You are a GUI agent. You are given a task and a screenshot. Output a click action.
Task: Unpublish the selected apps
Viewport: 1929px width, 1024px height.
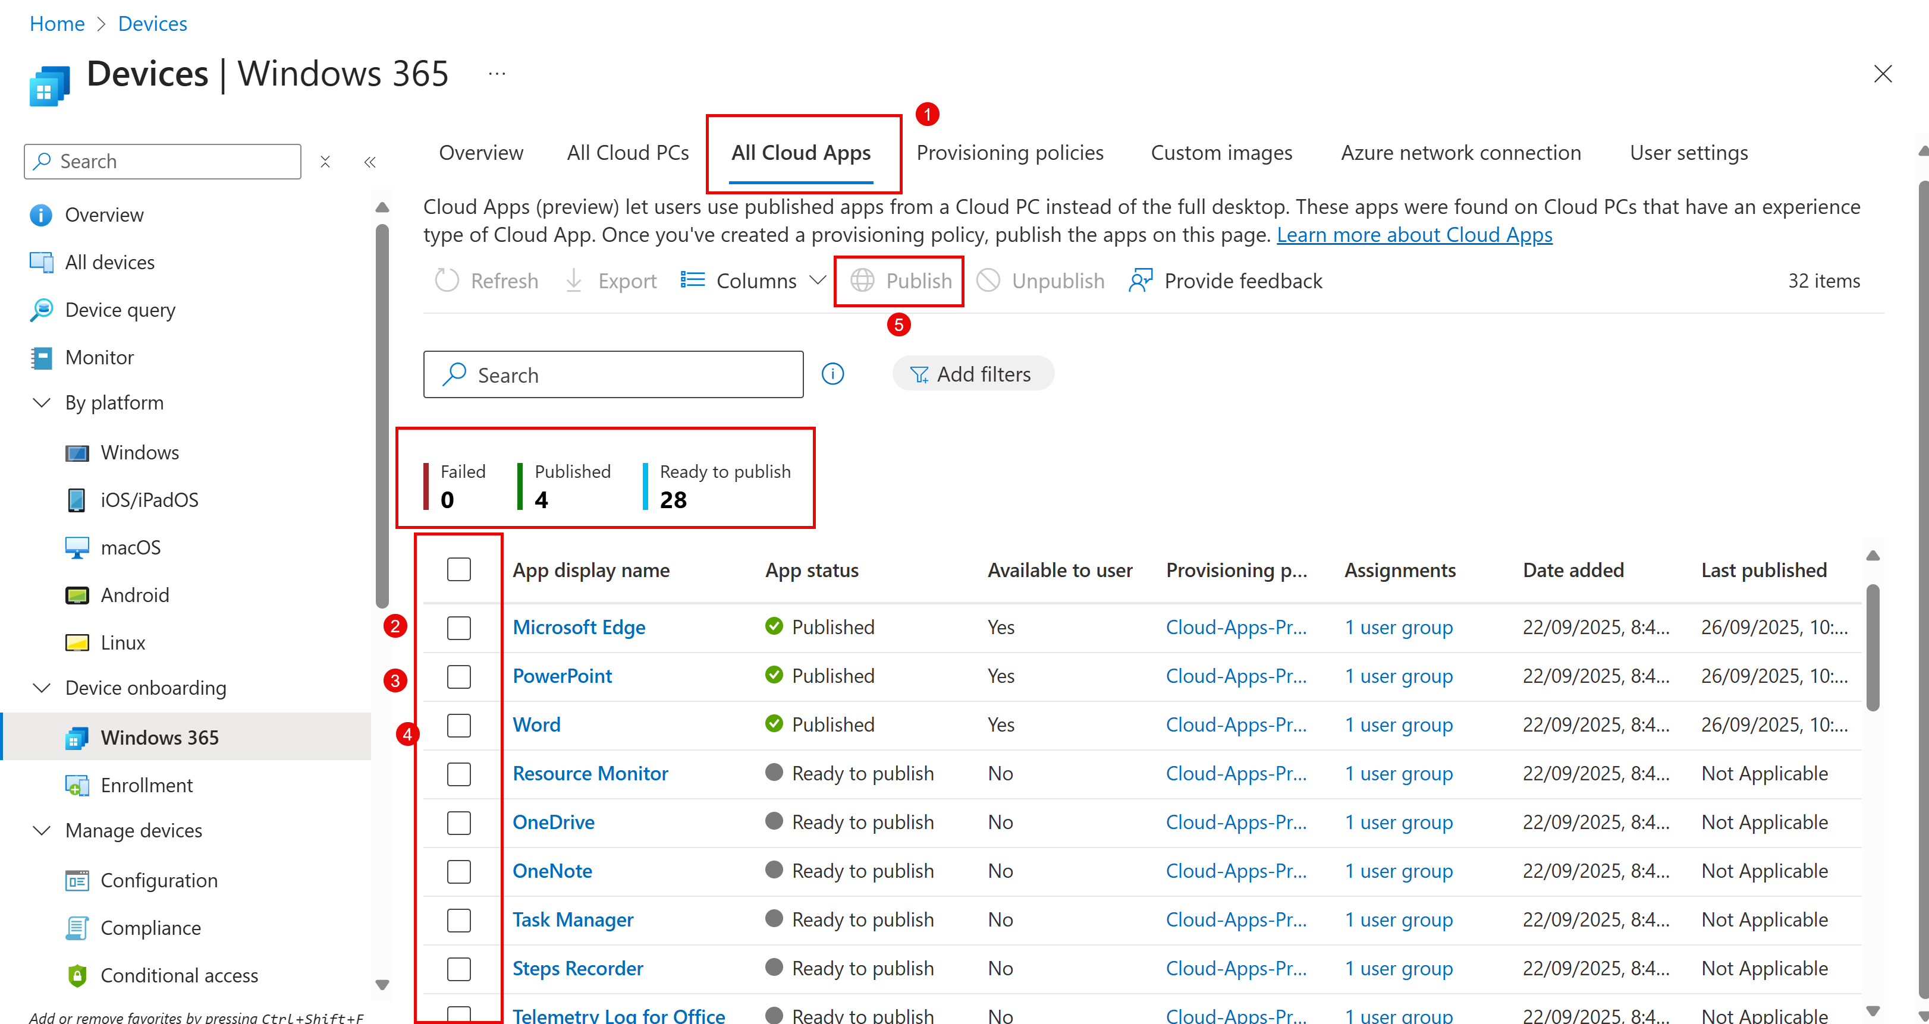click(x=1040, y=281)
